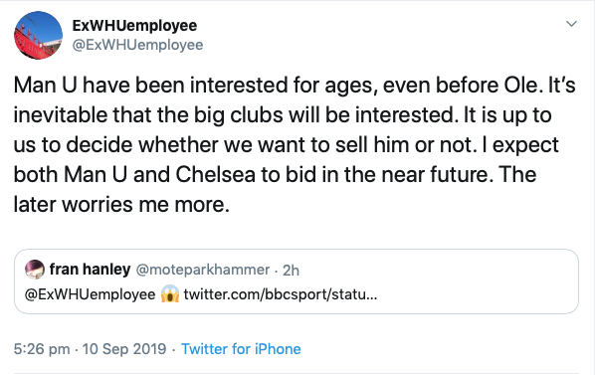Image resolution: width=595 pixels, height=375 pixels.
Task: Click the screaming face emoji
Action: point(170,294)
